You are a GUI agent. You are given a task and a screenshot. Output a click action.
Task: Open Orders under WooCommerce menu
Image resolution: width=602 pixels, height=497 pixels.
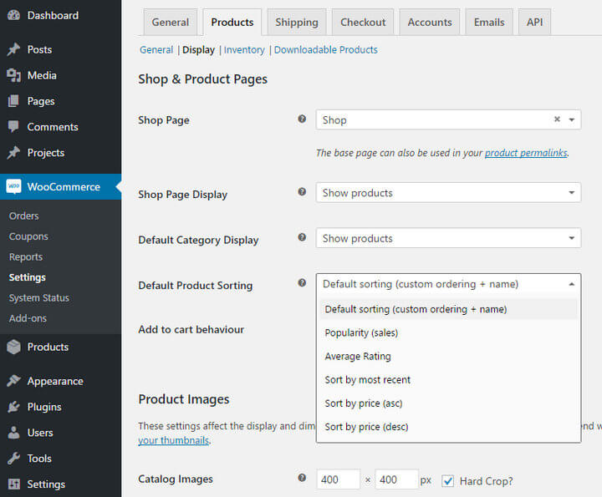(23, 216)
